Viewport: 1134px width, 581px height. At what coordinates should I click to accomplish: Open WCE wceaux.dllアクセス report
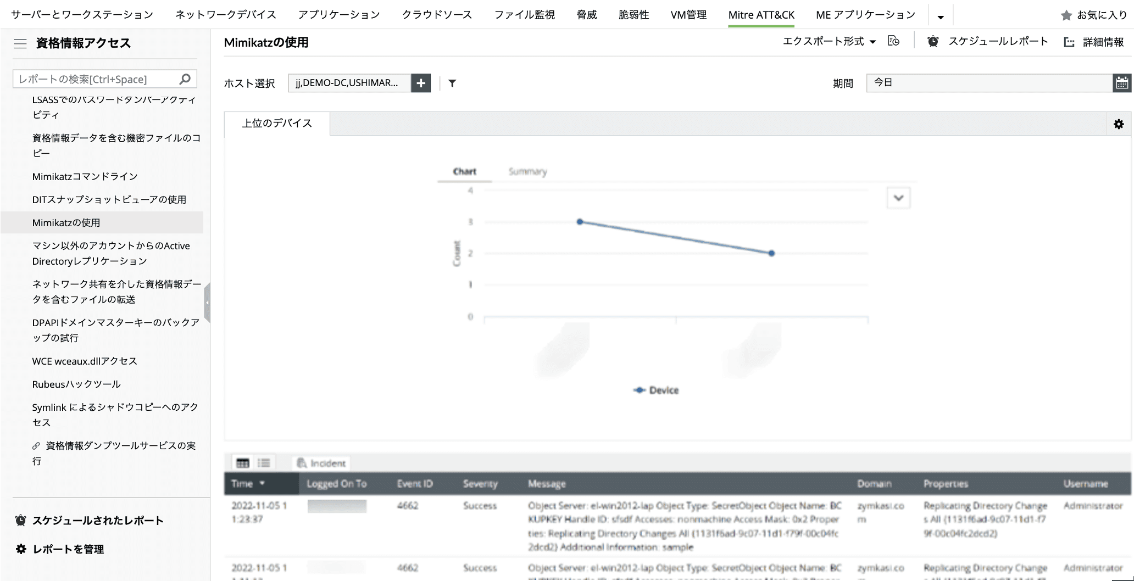pos(85,361)
